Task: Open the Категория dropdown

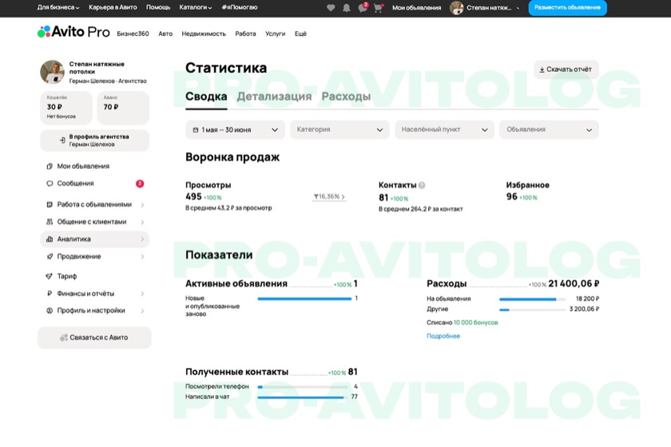Action: tap(339, 130)
